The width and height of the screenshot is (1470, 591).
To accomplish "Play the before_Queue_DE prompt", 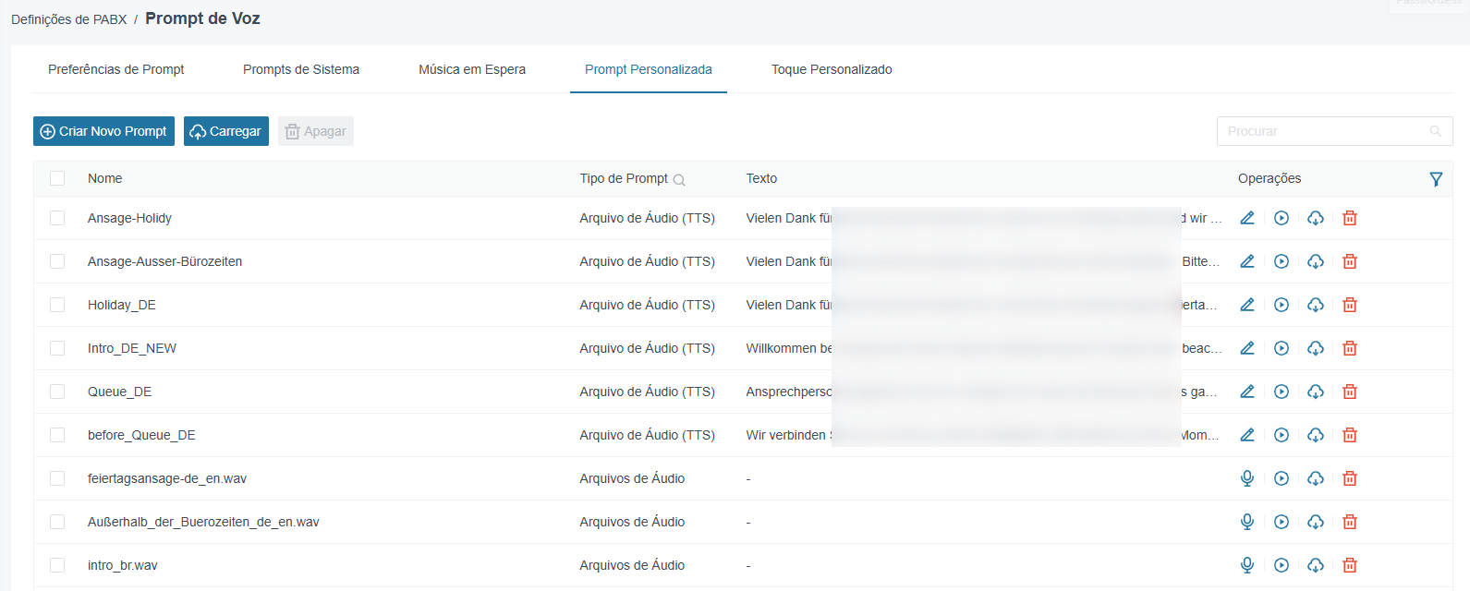I will (1282, 435).
